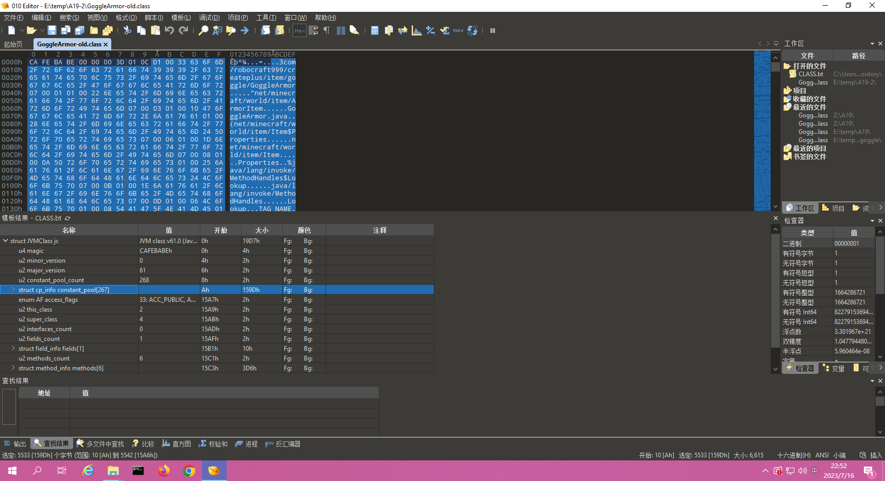This screenshot has width=885, height=481.
Task: Expand struct cp_info constant_pool[267]
Action: 13,289
